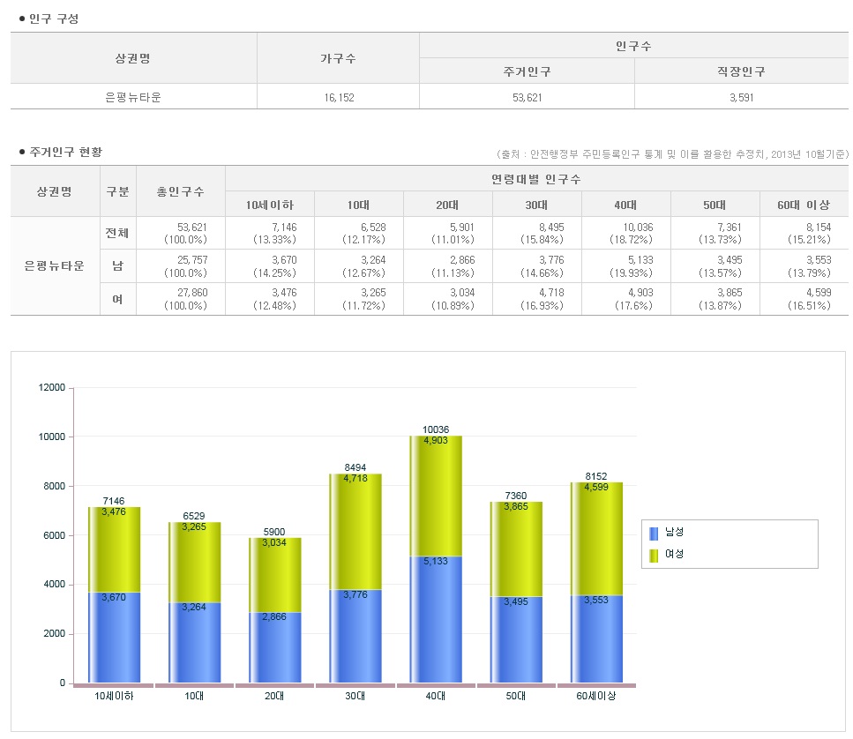
Task: Select the 여성 legend label text
Action: (675, 555)
